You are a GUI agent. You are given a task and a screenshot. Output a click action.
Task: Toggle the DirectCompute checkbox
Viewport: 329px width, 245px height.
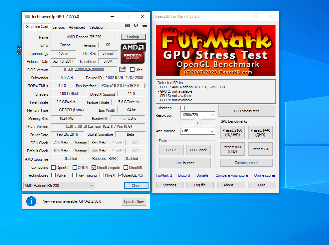pyautogui.click(x=94, y=167)
